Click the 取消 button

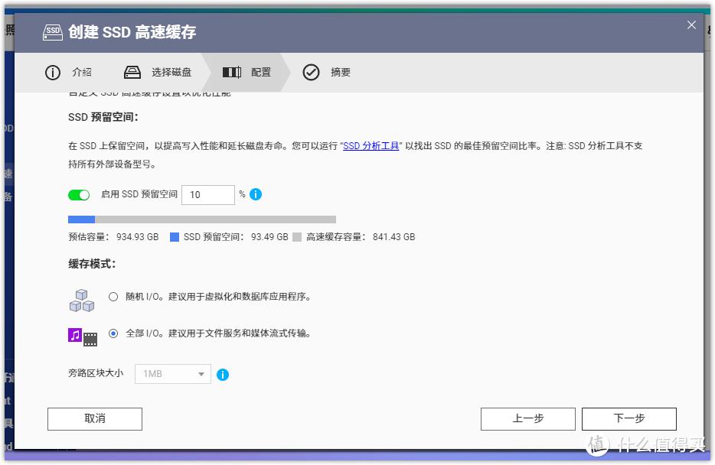pos(94,418)
